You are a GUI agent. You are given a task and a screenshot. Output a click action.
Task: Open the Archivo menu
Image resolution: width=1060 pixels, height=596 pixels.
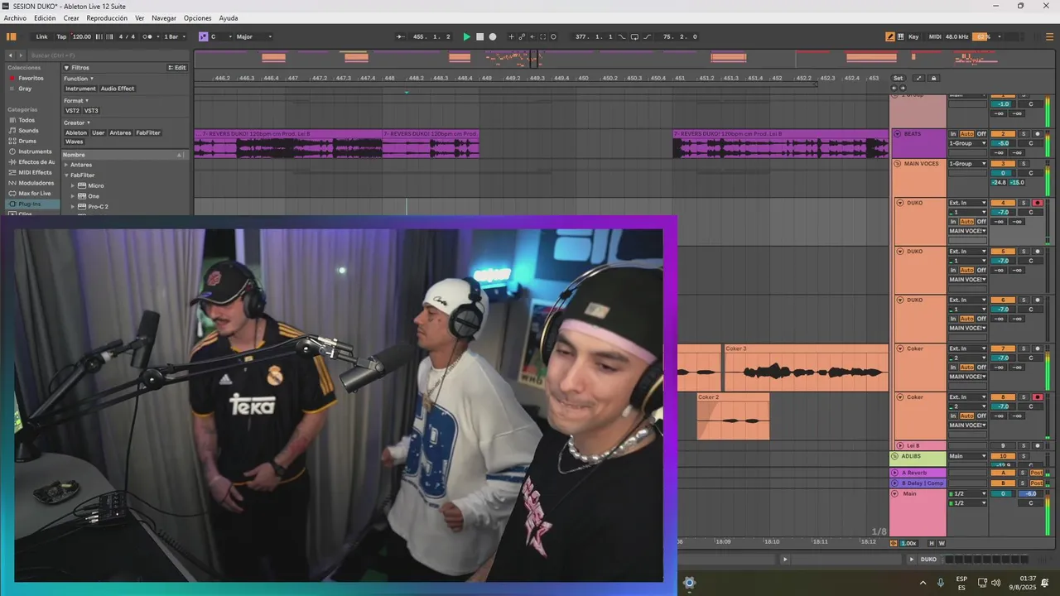15,17
